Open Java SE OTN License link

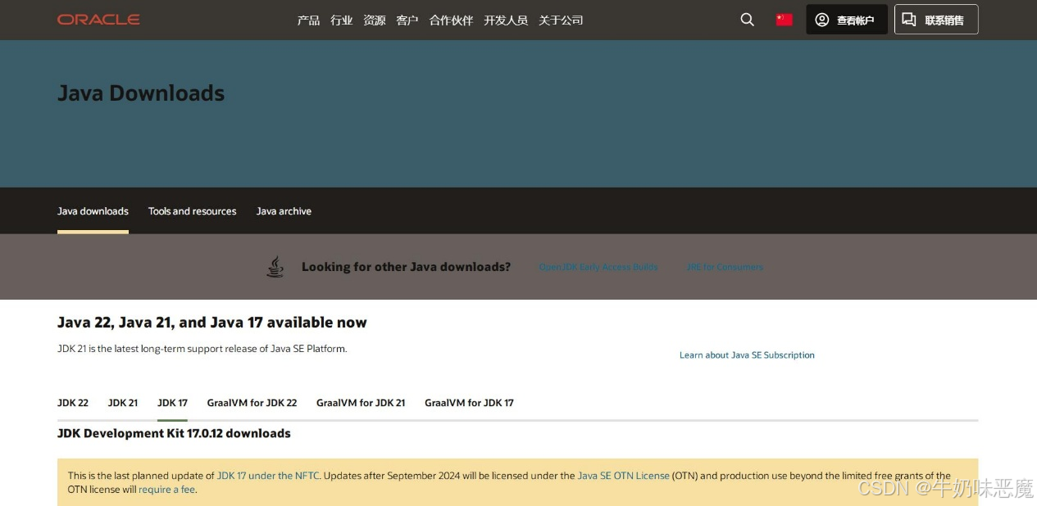point(623,476)
